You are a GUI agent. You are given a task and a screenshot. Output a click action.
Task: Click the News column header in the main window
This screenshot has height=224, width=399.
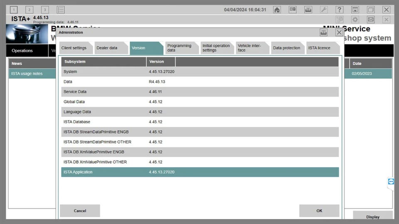point(32,63)
